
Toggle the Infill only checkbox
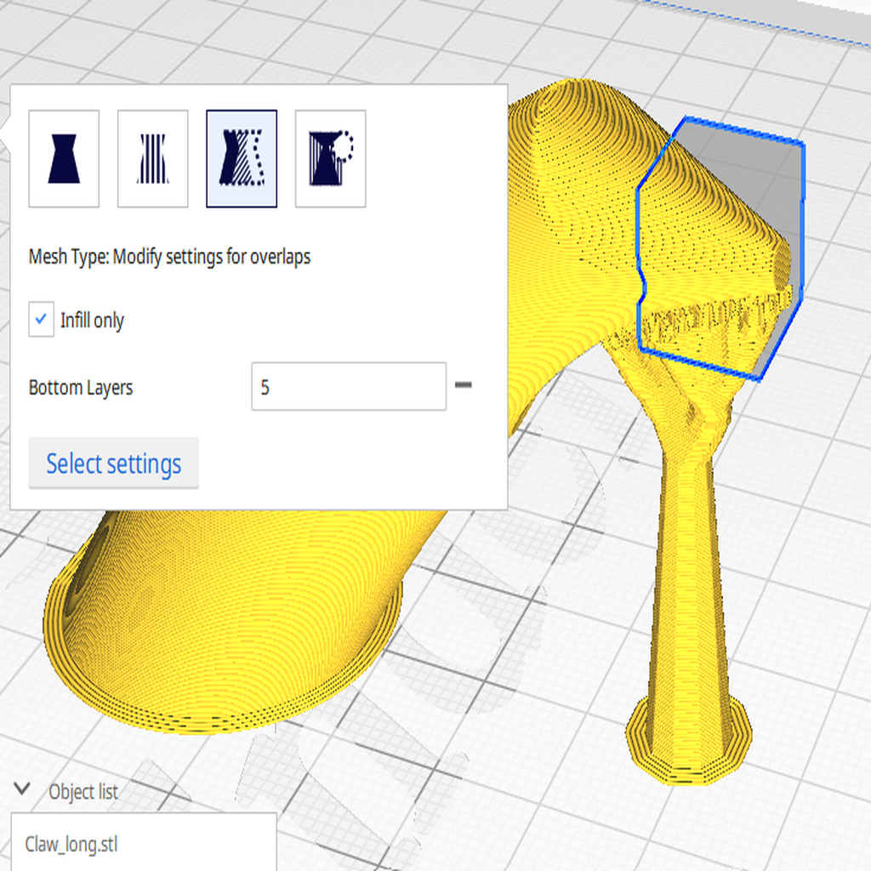[41, 320]
